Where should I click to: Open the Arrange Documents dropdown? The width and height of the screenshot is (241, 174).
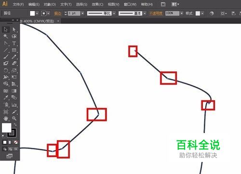coord(175,4)
